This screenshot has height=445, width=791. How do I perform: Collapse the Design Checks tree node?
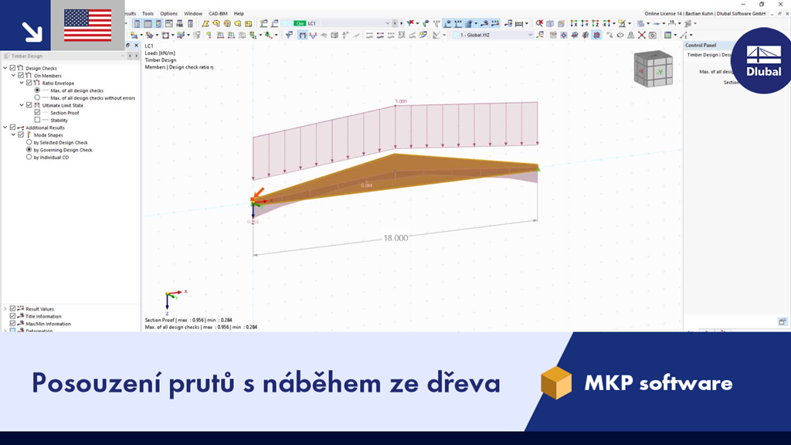coord(5,68)
